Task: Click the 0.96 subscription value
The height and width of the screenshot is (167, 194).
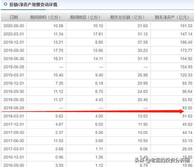Action: point(59,157)
